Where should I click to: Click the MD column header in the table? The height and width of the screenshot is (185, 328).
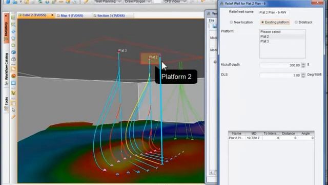[254, 134]
